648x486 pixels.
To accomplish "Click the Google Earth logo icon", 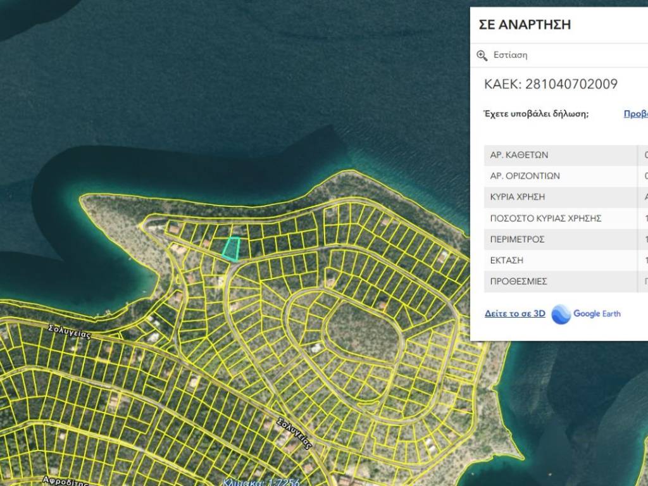I will click(x=561, y=314).
